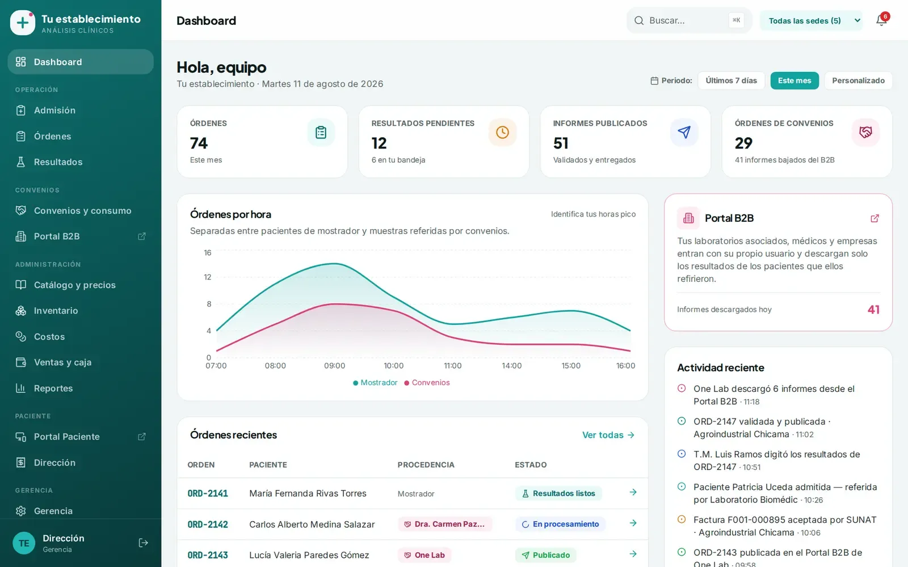Click the Resultados listos status badge
Viewport: 908px width, 567px height.
558,493
